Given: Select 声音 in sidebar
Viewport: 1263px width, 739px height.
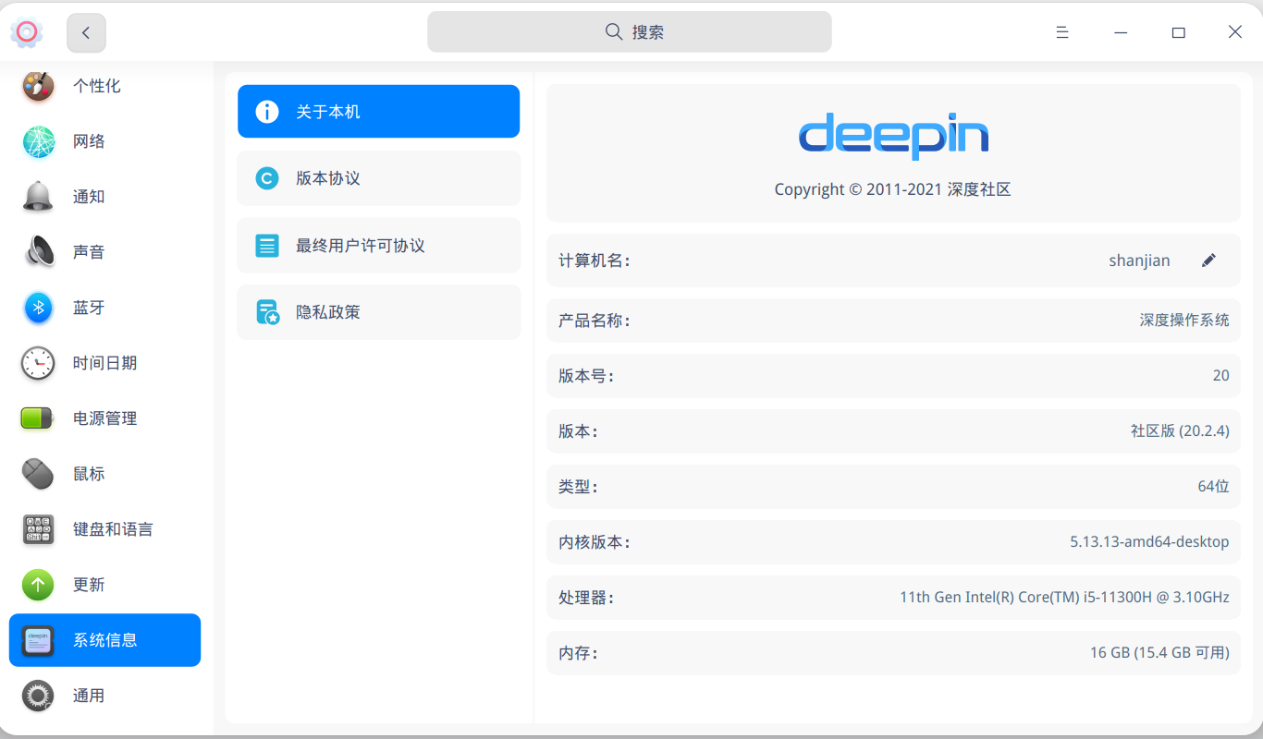Looking at the screenshot, I should point(104,252).
